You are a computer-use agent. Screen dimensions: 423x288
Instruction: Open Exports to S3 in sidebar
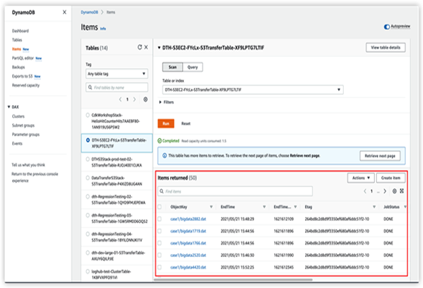pyautogui.click(x=22, y=77)
